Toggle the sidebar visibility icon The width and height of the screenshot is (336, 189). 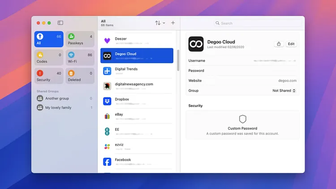point(60,23)
